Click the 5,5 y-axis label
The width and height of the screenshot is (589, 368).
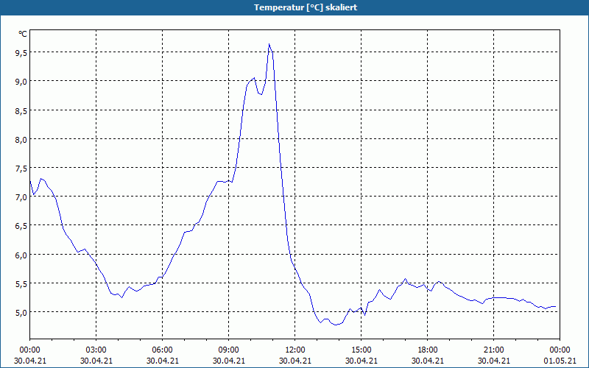[x=21, y=284]
